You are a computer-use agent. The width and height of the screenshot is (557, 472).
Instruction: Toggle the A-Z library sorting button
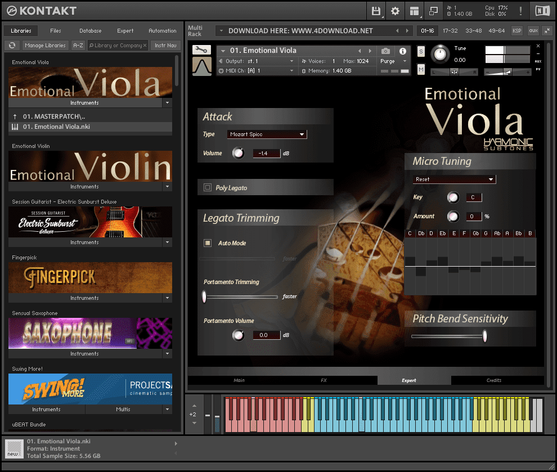[78, 46]
